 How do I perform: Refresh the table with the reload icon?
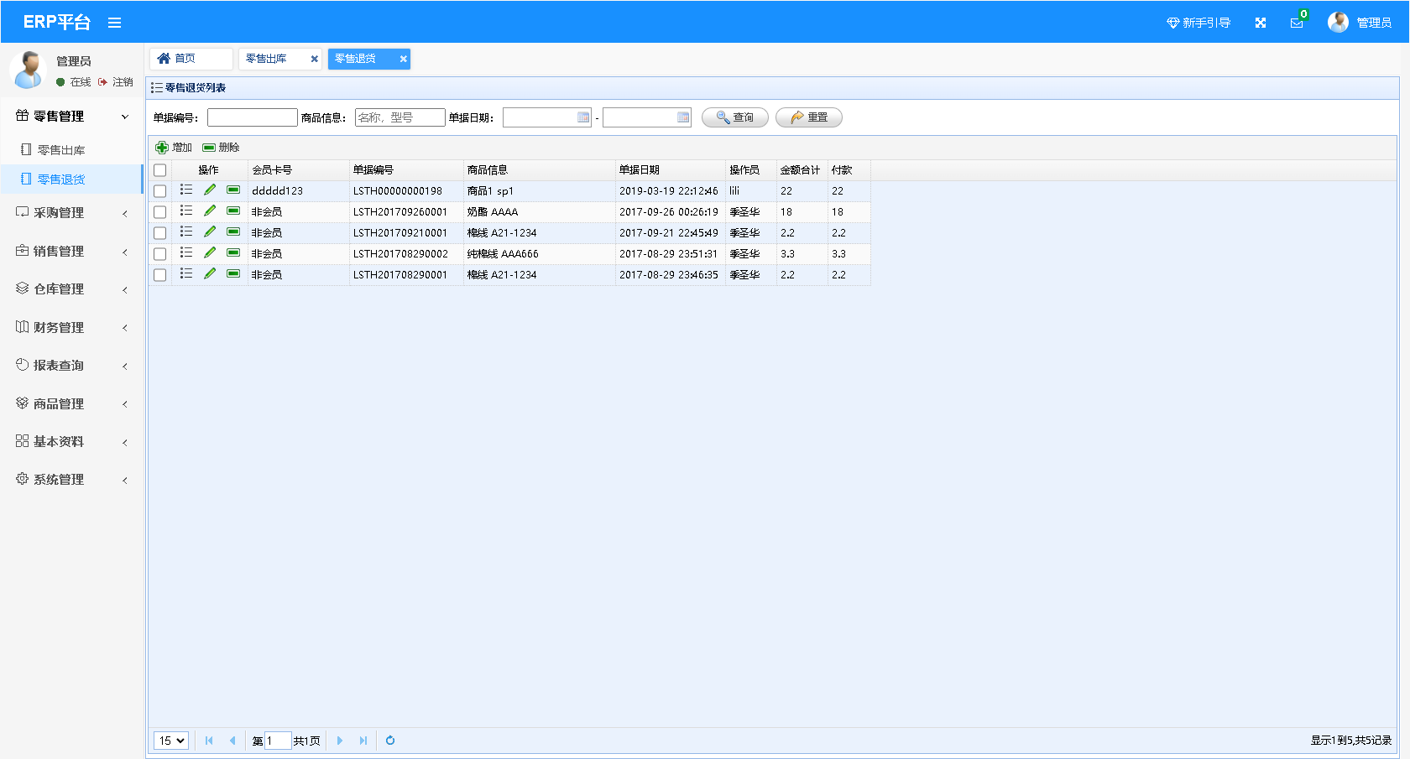click(390, 741)
